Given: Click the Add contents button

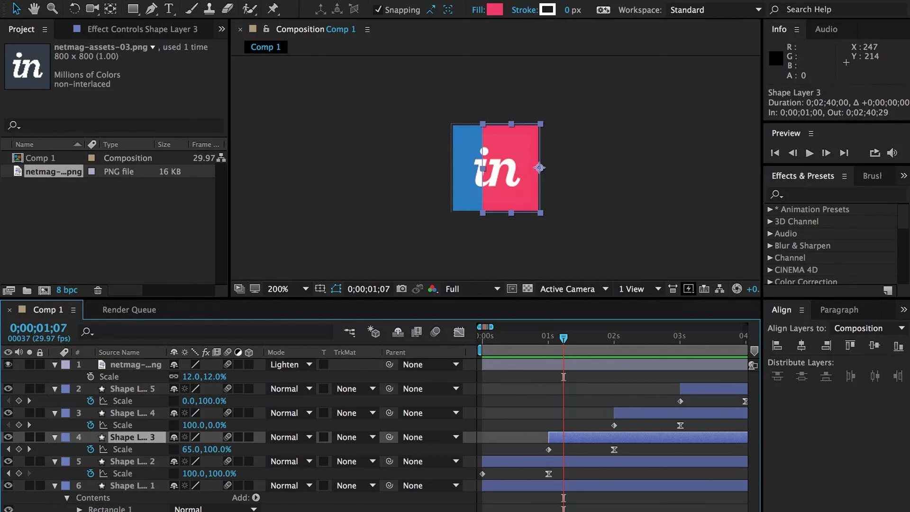Looking at the screenshot, I should point(256,497).
